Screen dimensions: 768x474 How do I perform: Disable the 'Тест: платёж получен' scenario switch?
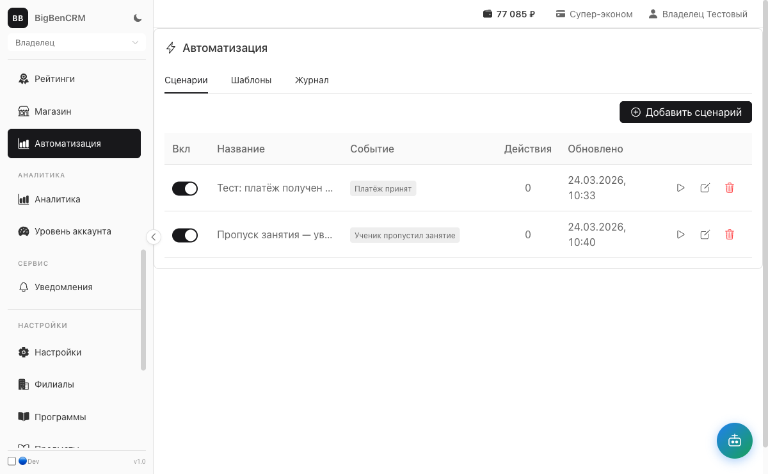[185, 188]
